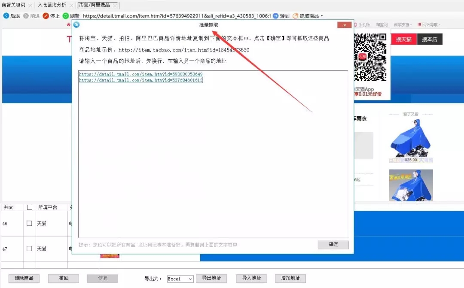Click the 撤回 button

tap(64, 278)
